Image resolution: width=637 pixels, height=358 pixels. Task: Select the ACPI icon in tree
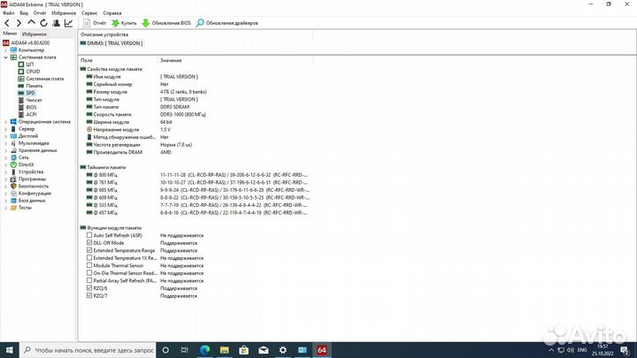21,114
